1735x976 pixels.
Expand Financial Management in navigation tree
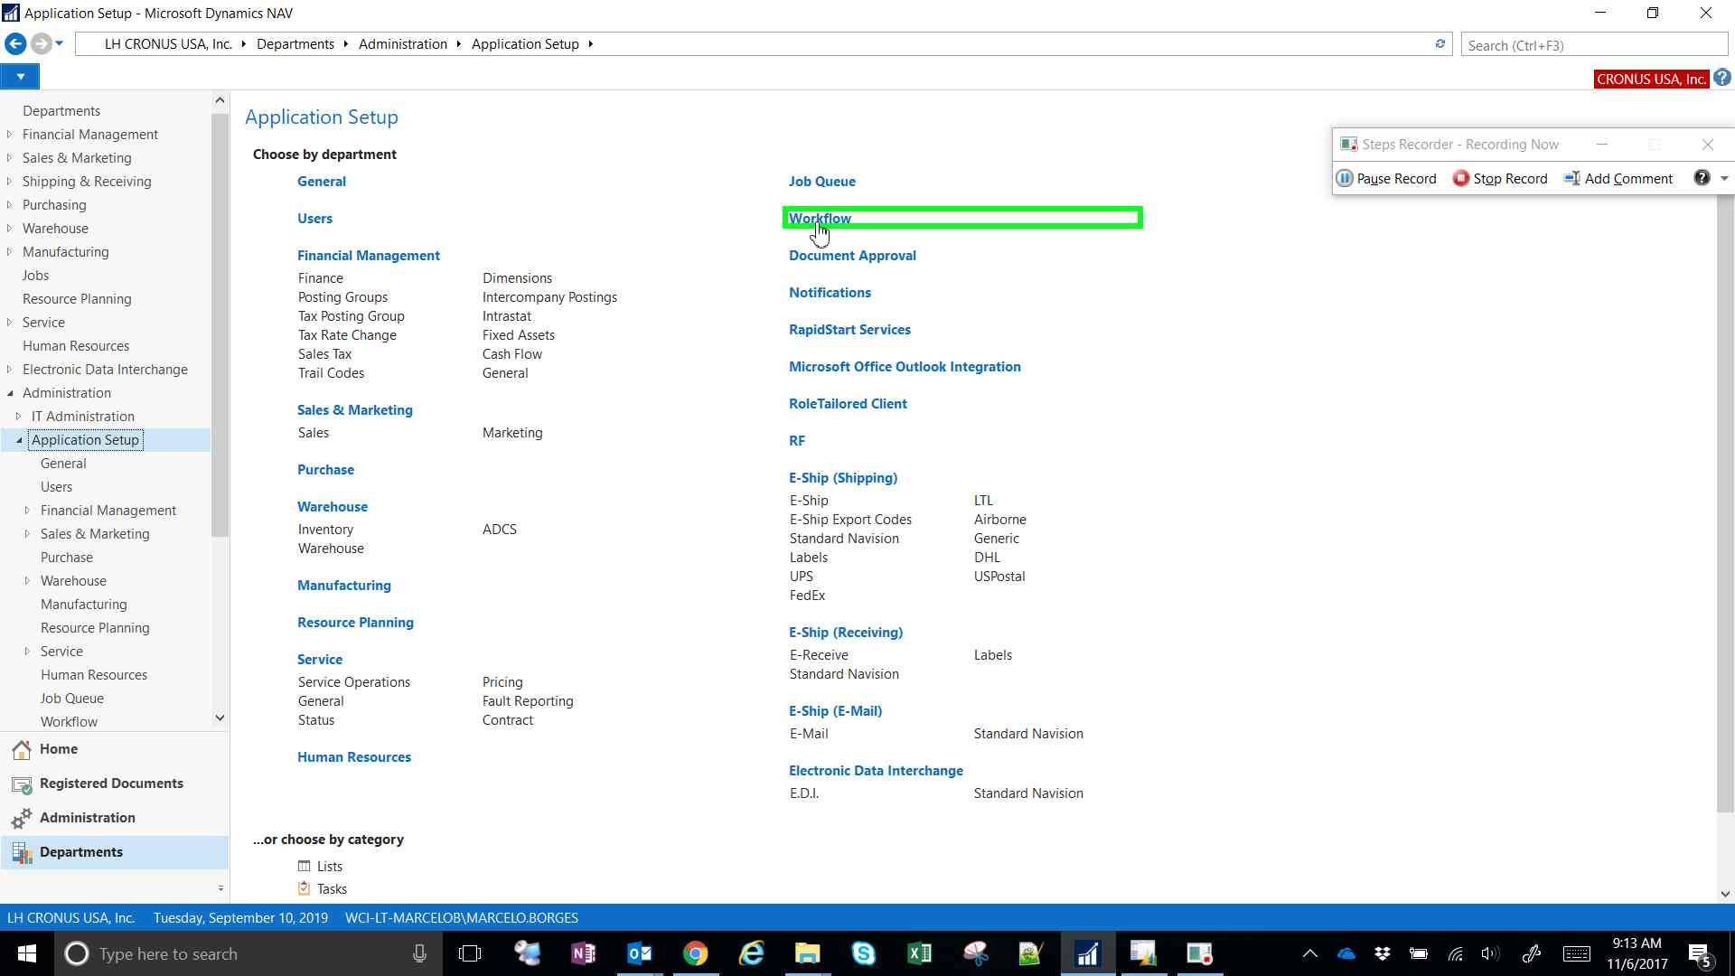[10, 134]
